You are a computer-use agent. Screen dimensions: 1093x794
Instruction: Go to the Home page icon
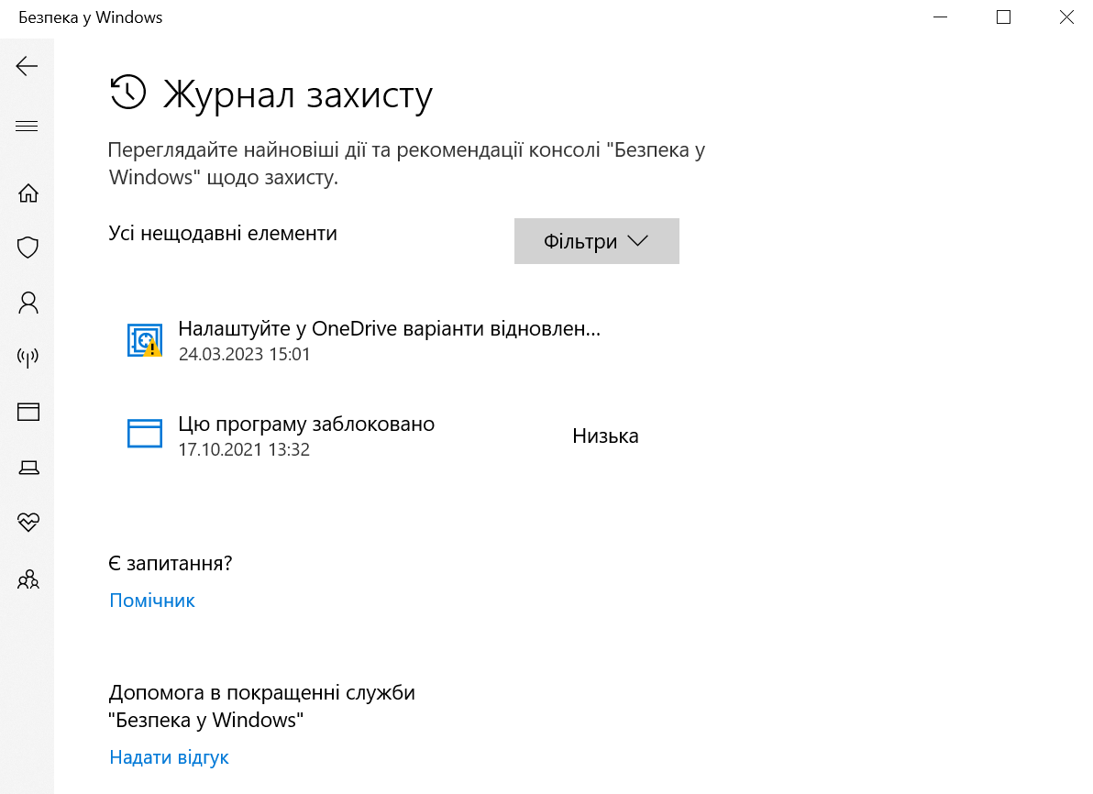coord(28,193)
